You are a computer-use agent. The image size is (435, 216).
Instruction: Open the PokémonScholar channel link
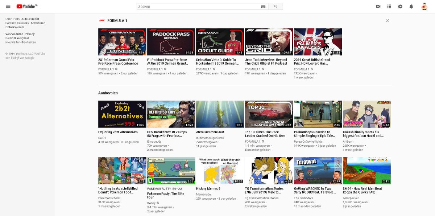click(x=109, y=198)
